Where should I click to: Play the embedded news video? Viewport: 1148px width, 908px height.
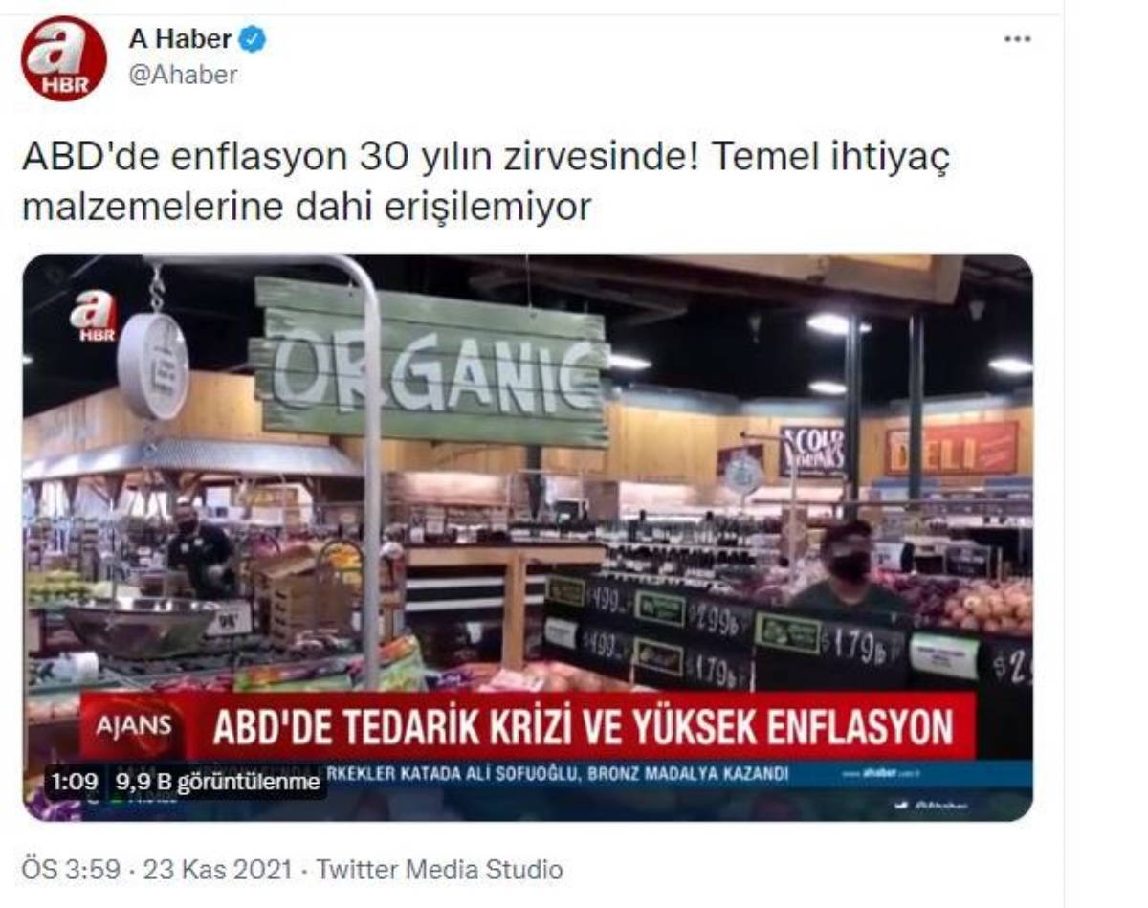click(x=527, y=537)
